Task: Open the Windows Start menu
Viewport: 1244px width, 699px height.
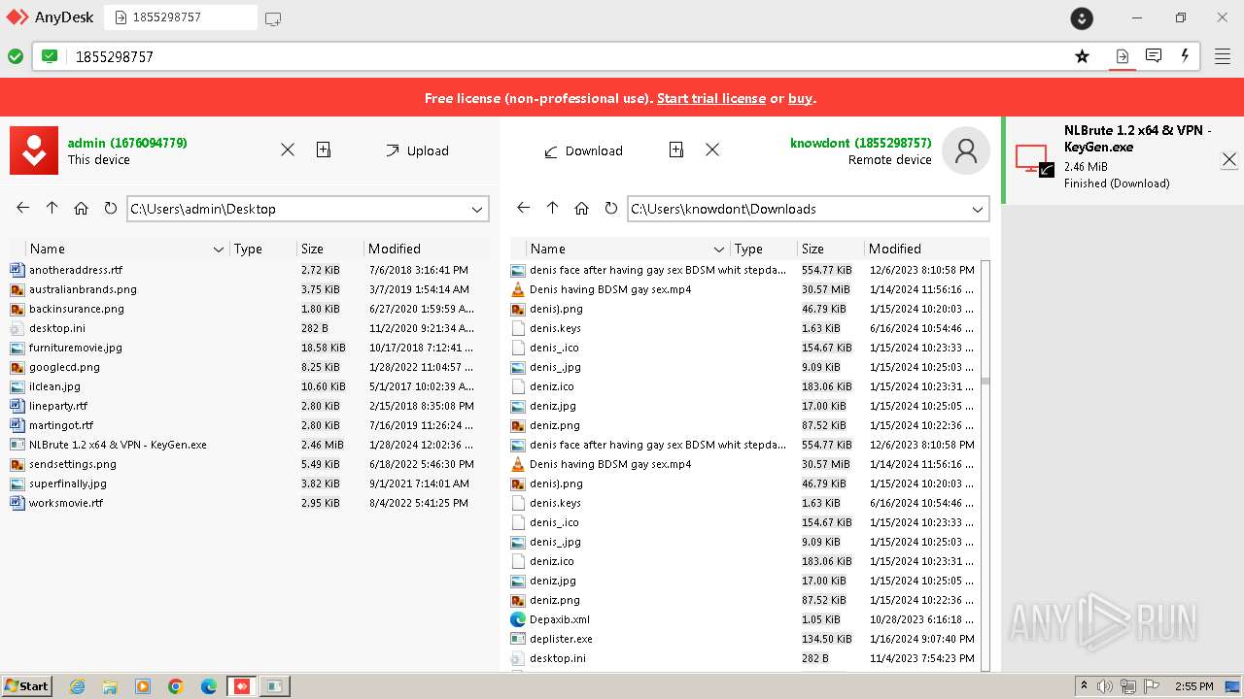Action: pos(27,685)
